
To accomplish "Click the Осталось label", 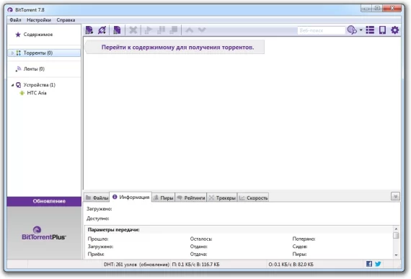I will click(201, 239).
